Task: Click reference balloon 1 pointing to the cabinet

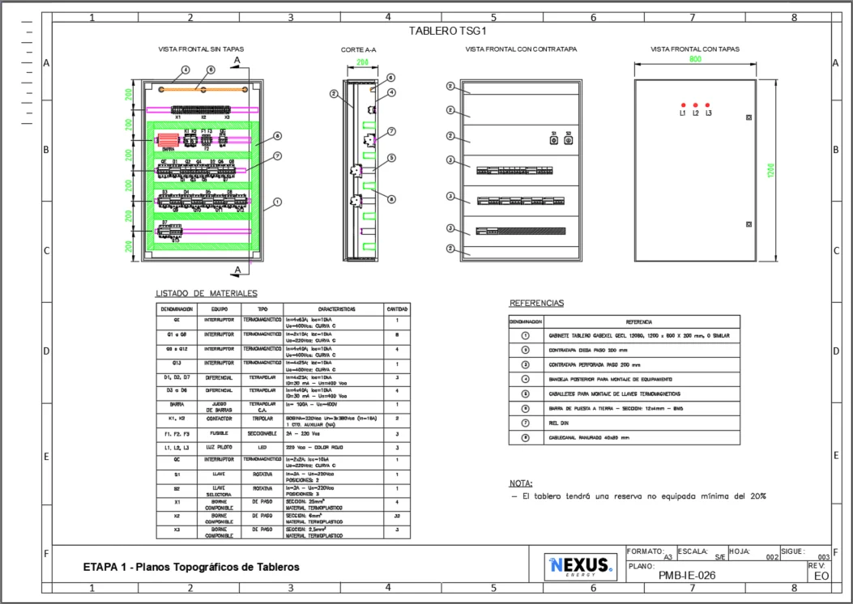Action: [x=277, y=202]
